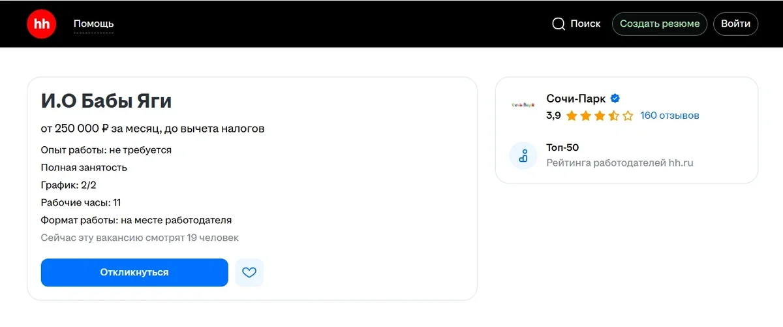
Task: Open the 160 отзывов reviews link
Action: [x=669, y=116]
